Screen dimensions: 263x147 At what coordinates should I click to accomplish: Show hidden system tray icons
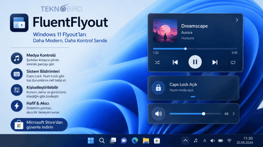[185, 141]
